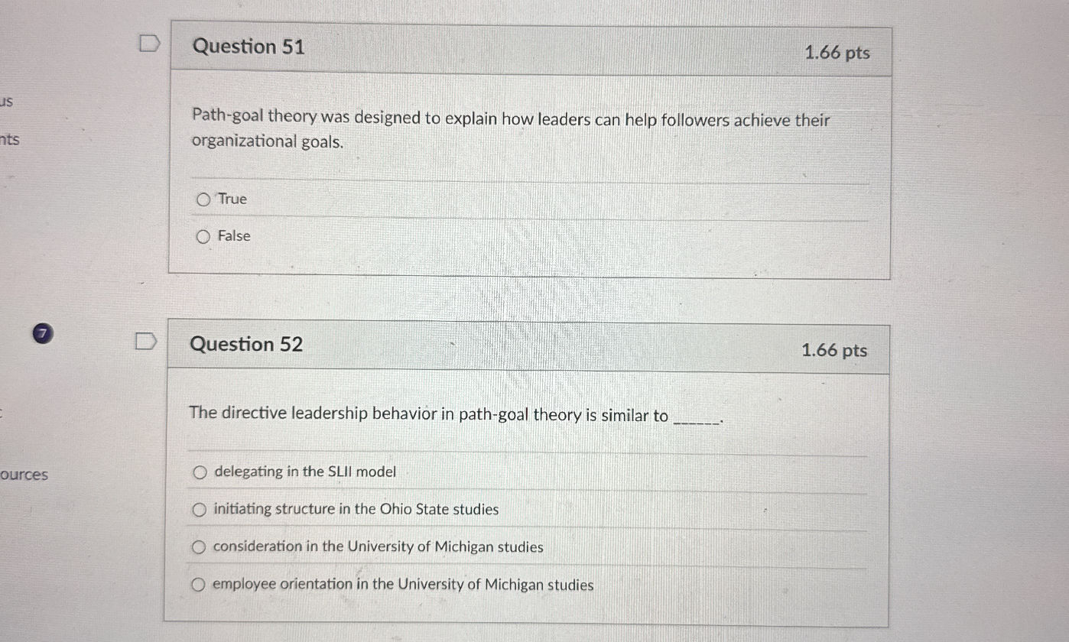Image resolution: width=1069 pixels, height=642 pixels.
Task: Choose "initiating structure in the Ohio State studies"
Action: pyautogui.click(x=199, y=509)
